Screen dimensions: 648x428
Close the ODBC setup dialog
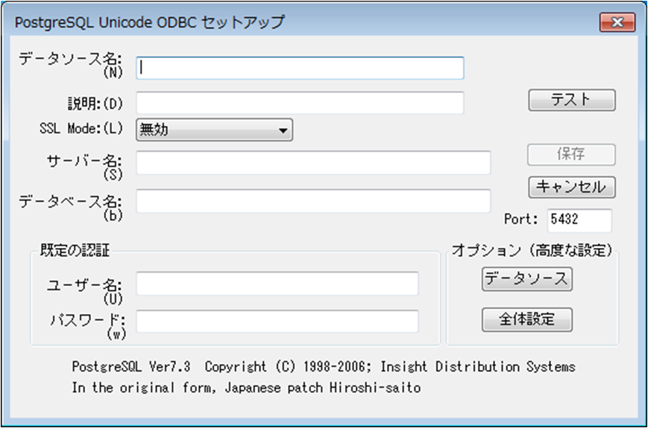coord(617,22)
